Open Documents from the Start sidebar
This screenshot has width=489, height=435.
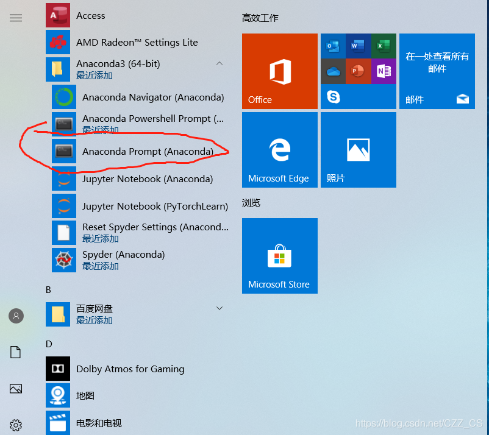tap(16, 352)
